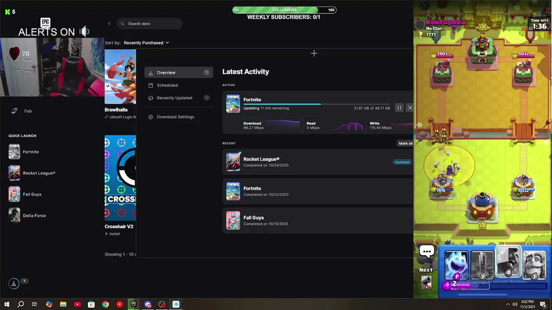
Task: Click the Latest Activity heading
Action: click(x=246, y=72)
